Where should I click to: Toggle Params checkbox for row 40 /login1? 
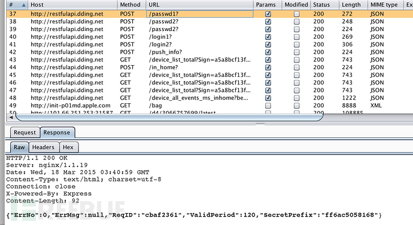point(268,37)
